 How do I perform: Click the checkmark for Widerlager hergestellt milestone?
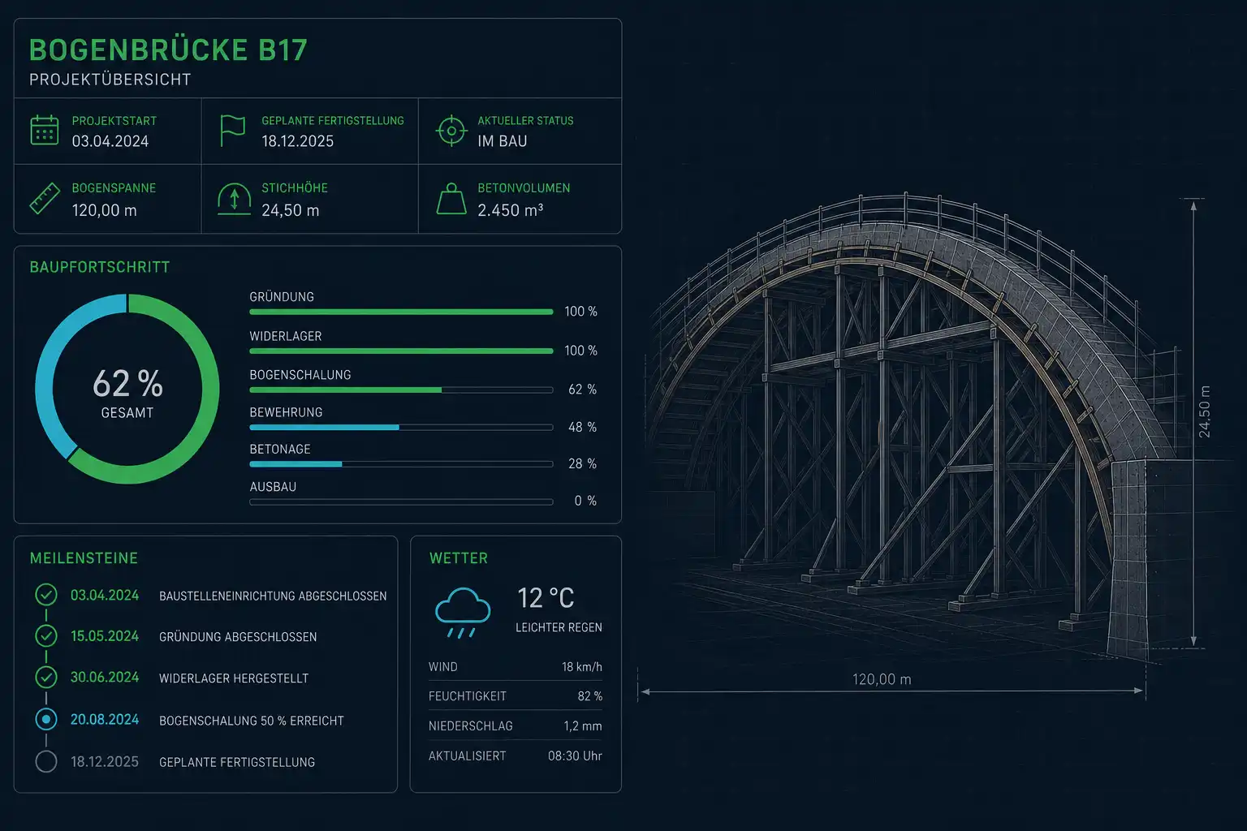click(46, 677)
